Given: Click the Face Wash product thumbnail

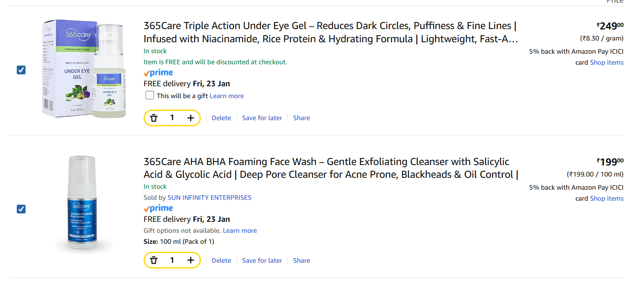Looking at the screenshot, I should pyautogui.click(x=83, y=202).
